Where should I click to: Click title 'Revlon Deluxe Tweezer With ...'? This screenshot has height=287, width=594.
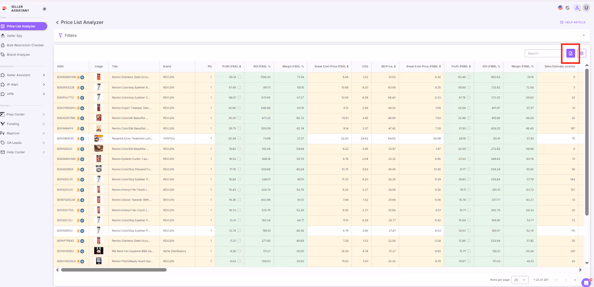(x=132, y=200)
